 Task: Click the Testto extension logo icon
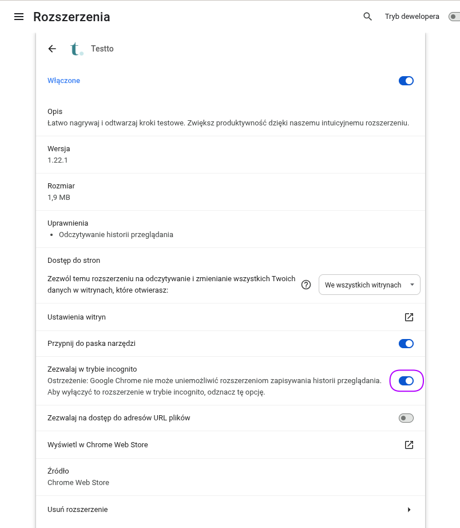76,49
